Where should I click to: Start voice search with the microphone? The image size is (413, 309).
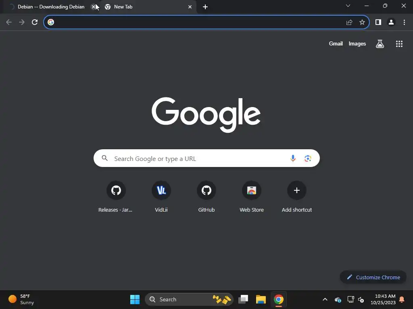pos(293,158)
